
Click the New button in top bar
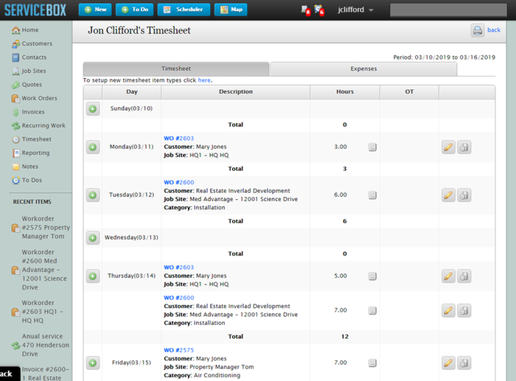(x=95, y=10)
